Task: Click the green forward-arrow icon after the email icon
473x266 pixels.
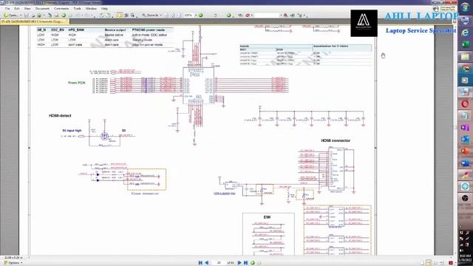Action: click(x=64, y=16)
